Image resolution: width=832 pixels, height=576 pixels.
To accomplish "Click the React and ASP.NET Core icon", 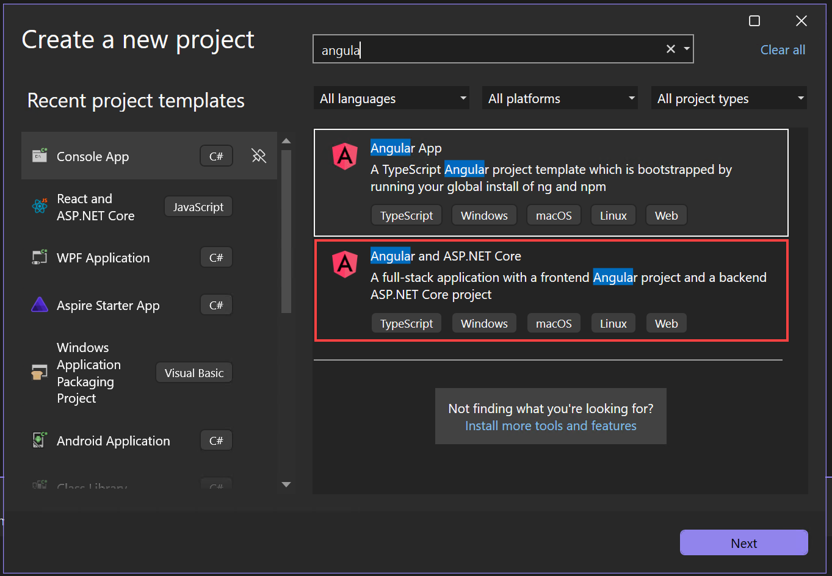I will (39, 207).
